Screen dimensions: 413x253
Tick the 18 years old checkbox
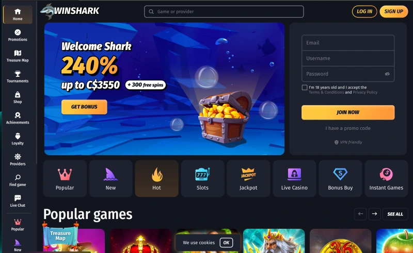click(305, 88)
